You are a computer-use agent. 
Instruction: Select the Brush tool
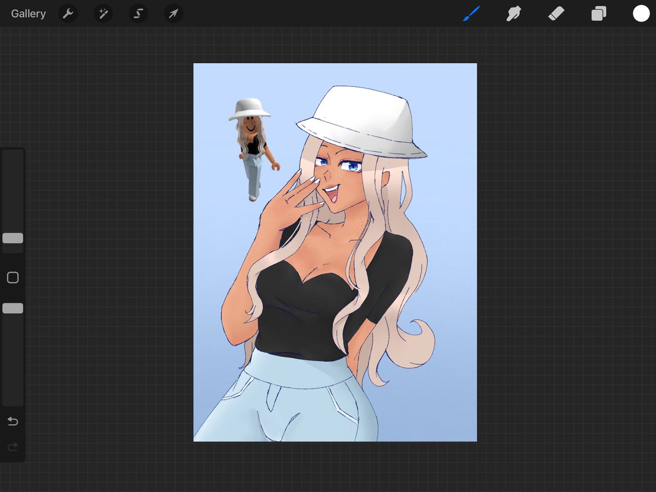[471, 14]
